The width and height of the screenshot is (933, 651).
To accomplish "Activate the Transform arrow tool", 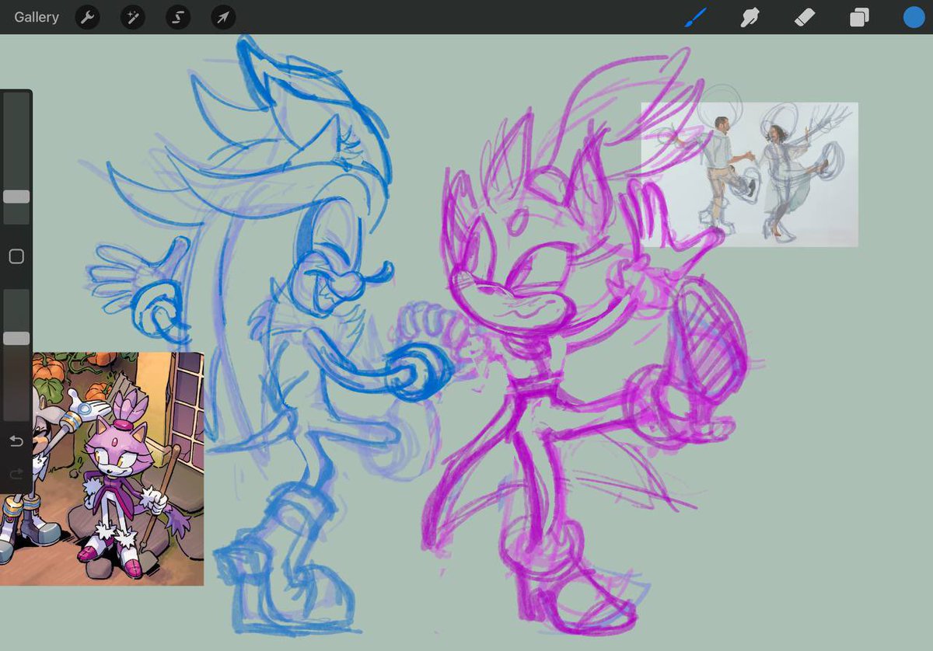I will pos(223,17).
